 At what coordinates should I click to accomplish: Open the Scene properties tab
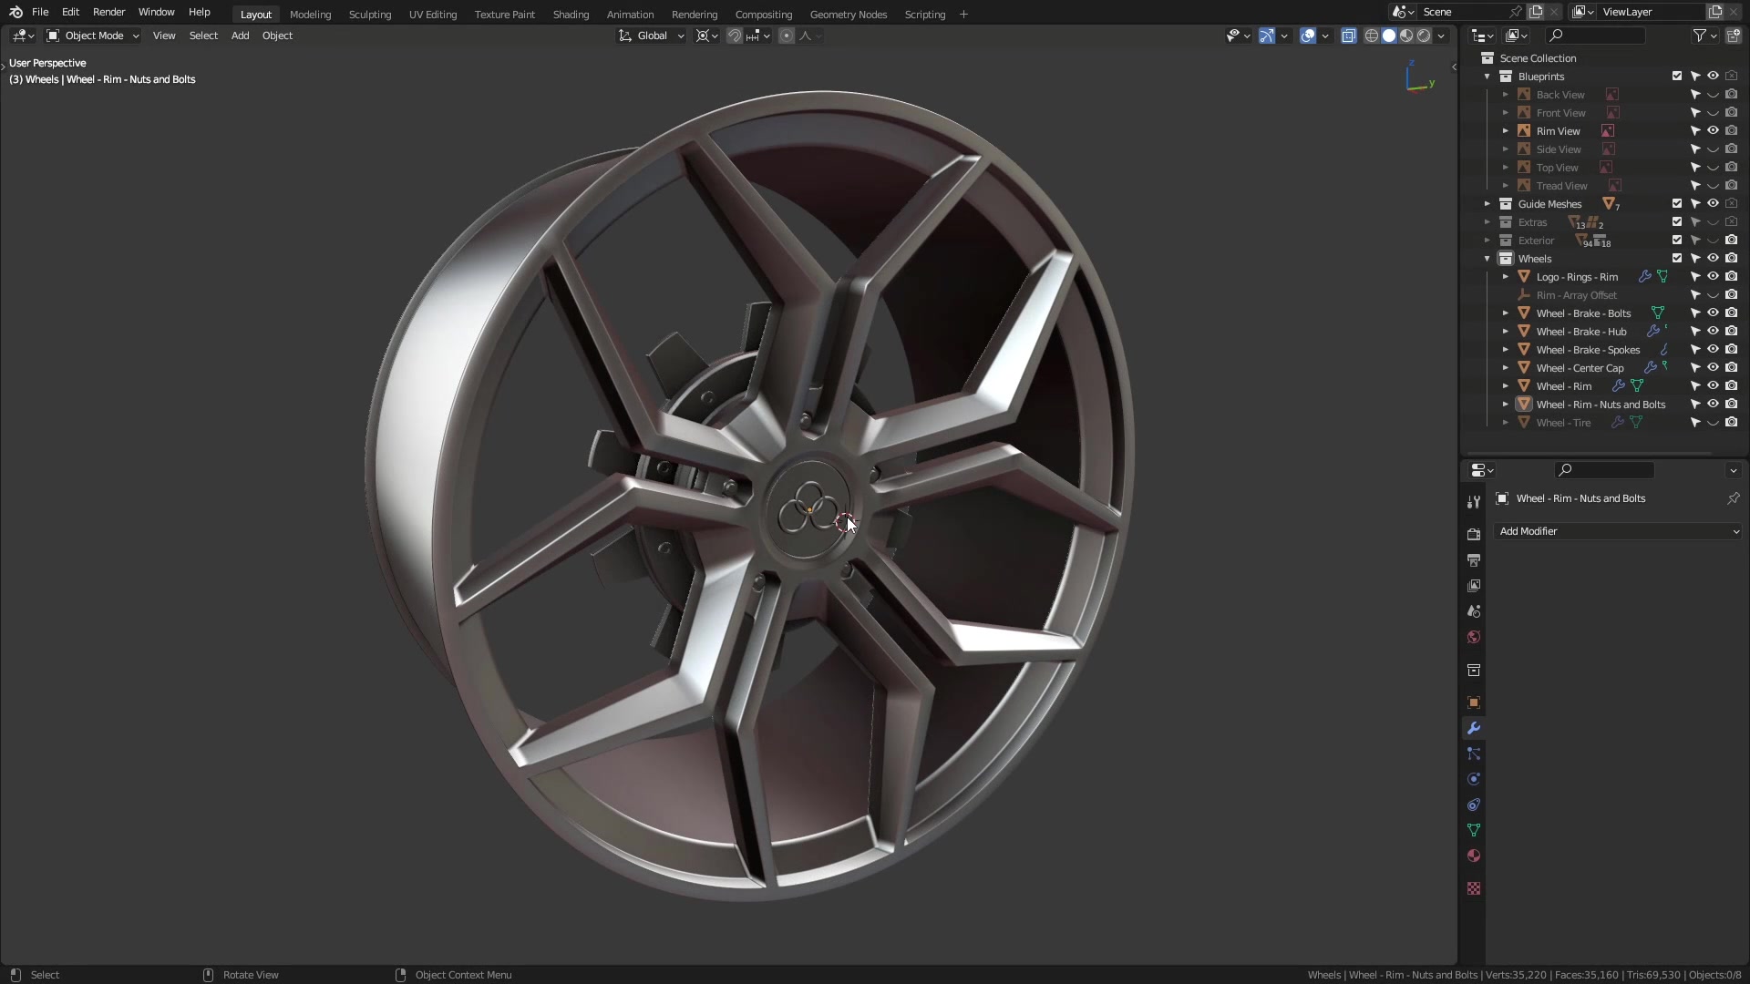coord(1473,611)
